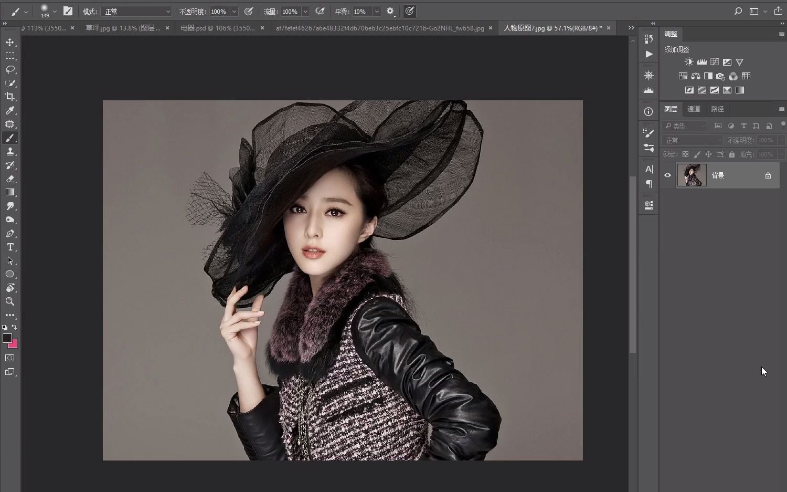Select the Rectangular Marquee tool
Viewport: 787px width, 492px height.
coord(10,56)
